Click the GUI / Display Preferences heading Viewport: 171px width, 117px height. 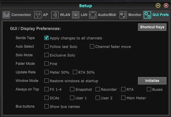[36, 29]
